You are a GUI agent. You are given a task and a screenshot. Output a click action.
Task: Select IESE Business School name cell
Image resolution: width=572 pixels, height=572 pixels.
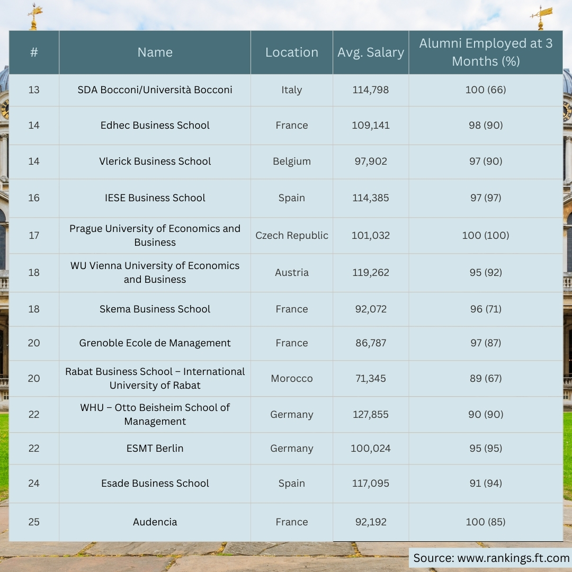[155, 198]
